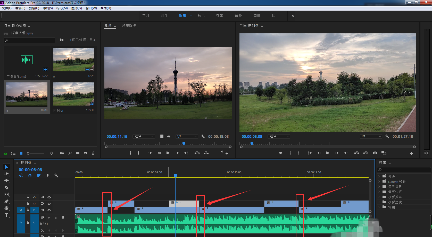Image resolution: width=432 pixels, height=237 pixels.
Task: Toggle V2 track lock
Action: 28,204
